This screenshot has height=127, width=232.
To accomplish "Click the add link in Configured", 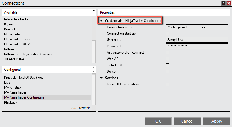I will [73, 108].
